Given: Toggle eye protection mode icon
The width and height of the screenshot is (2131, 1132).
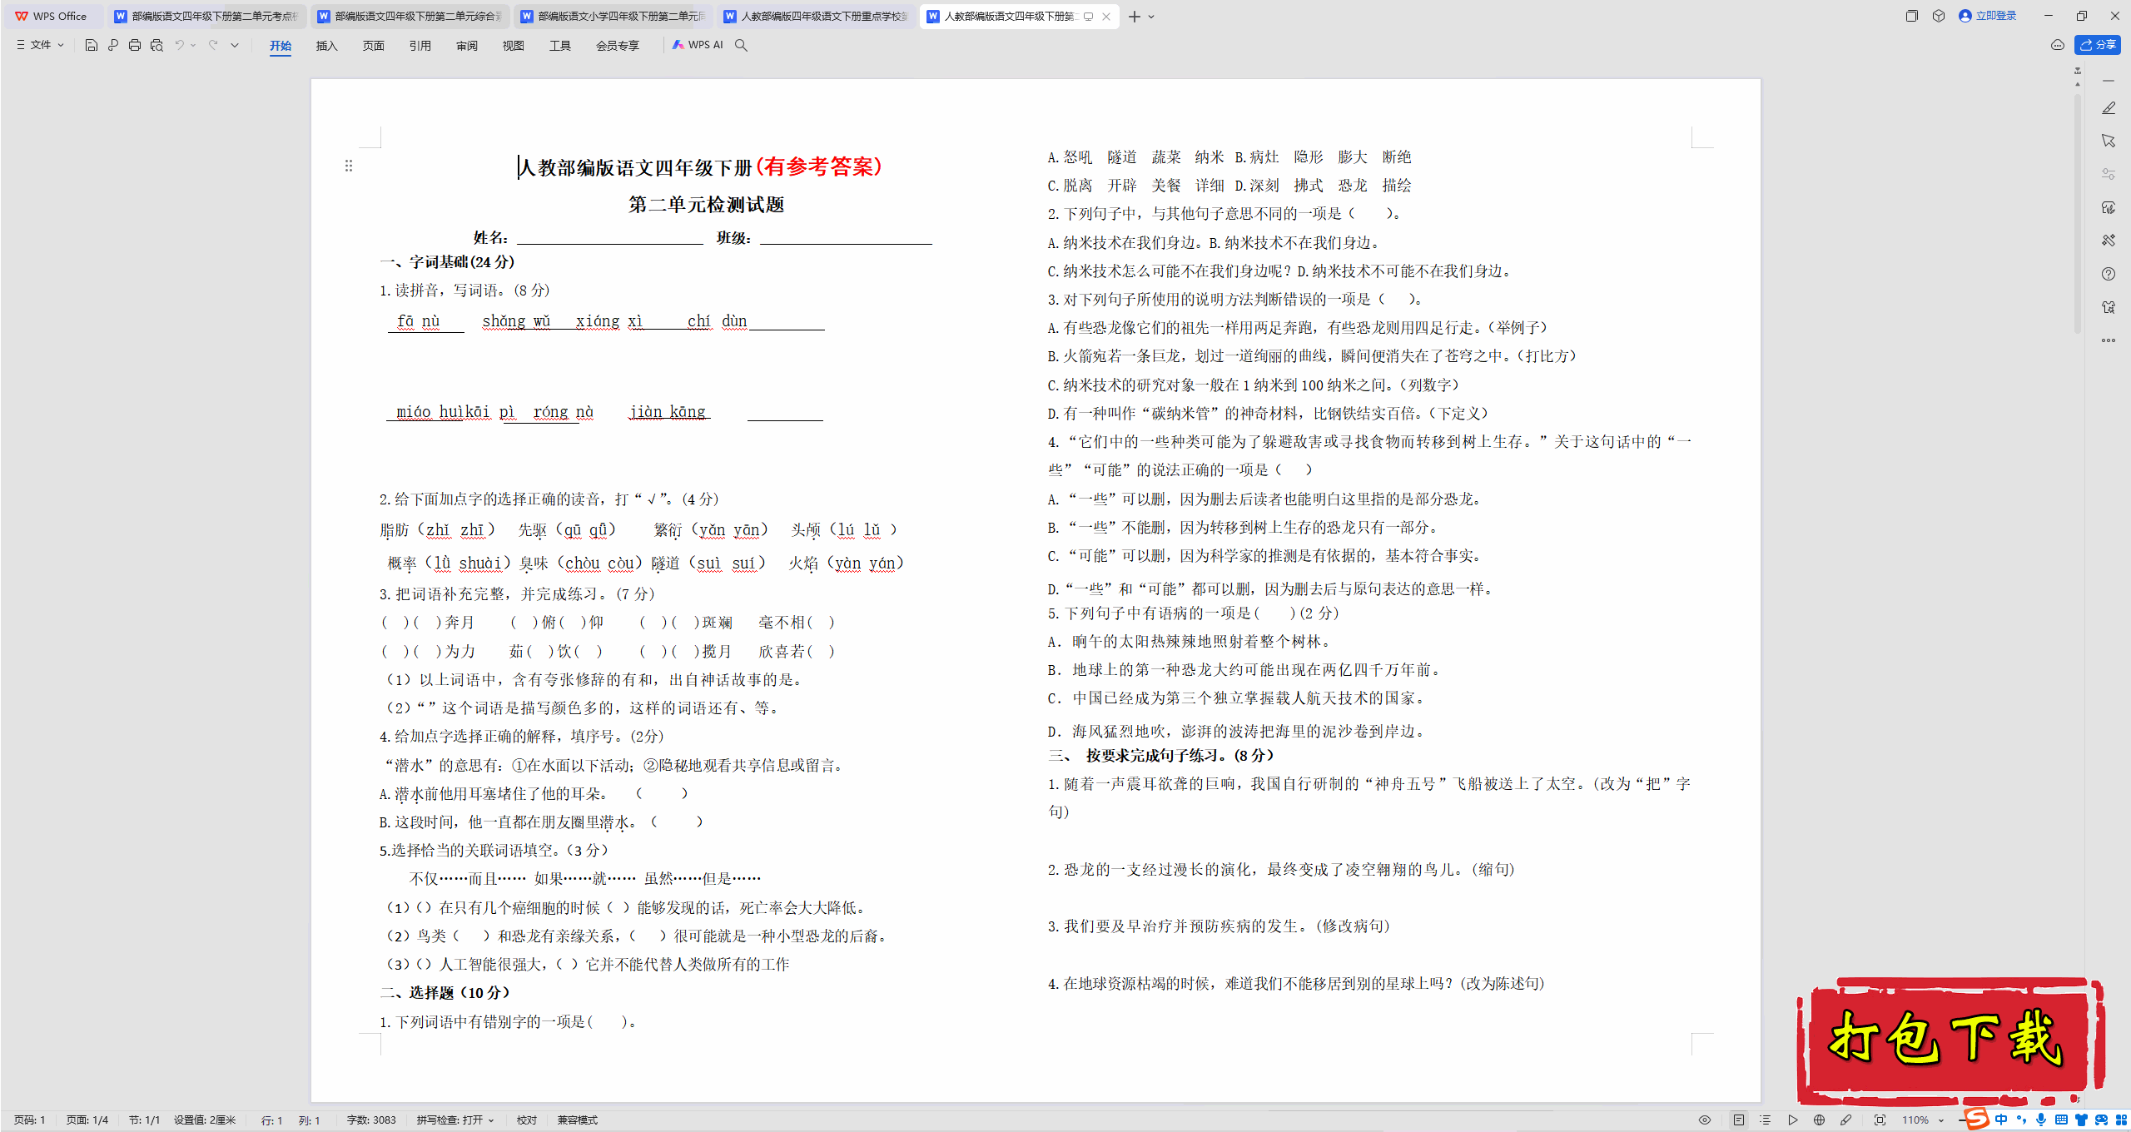Looking at the screenshot, I should tap(1705, 1120).
